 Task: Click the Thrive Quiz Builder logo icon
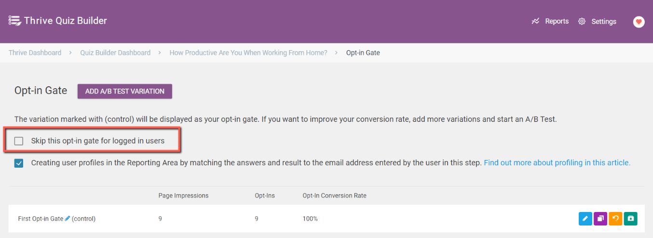15,21
